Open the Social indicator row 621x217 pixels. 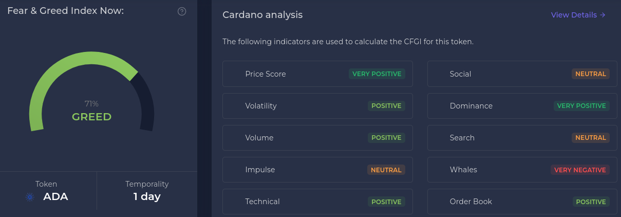point(522,74)
